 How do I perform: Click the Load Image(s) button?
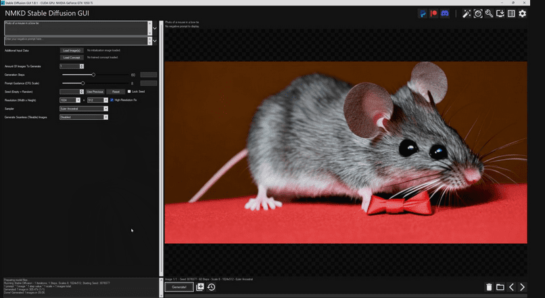(71, 50)
